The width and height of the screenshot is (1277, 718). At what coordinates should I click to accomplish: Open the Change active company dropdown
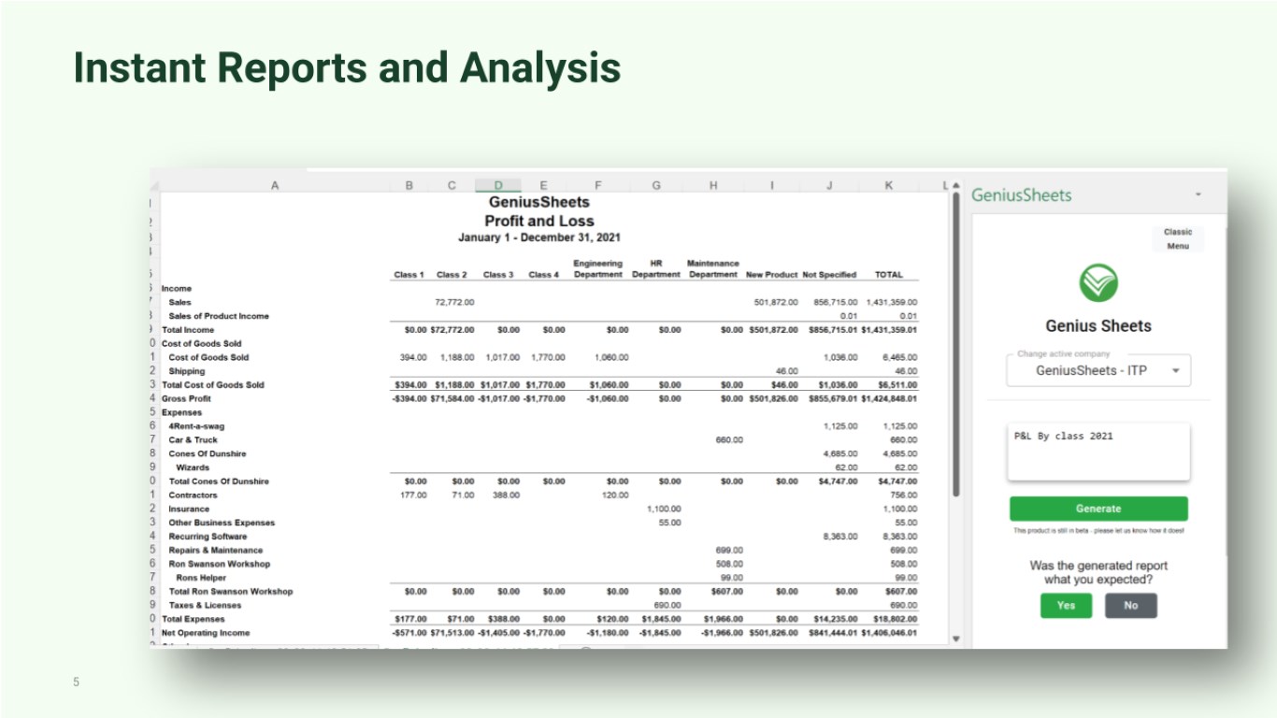coord(1098,370)
